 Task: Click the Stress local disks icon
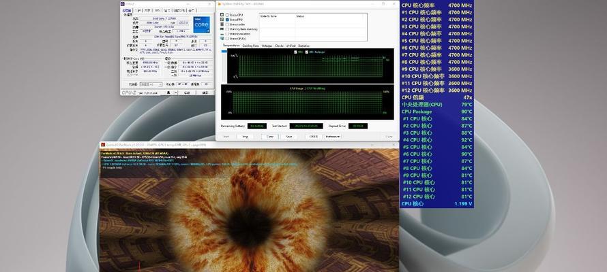pyautogui.click(x=222, y=34)
